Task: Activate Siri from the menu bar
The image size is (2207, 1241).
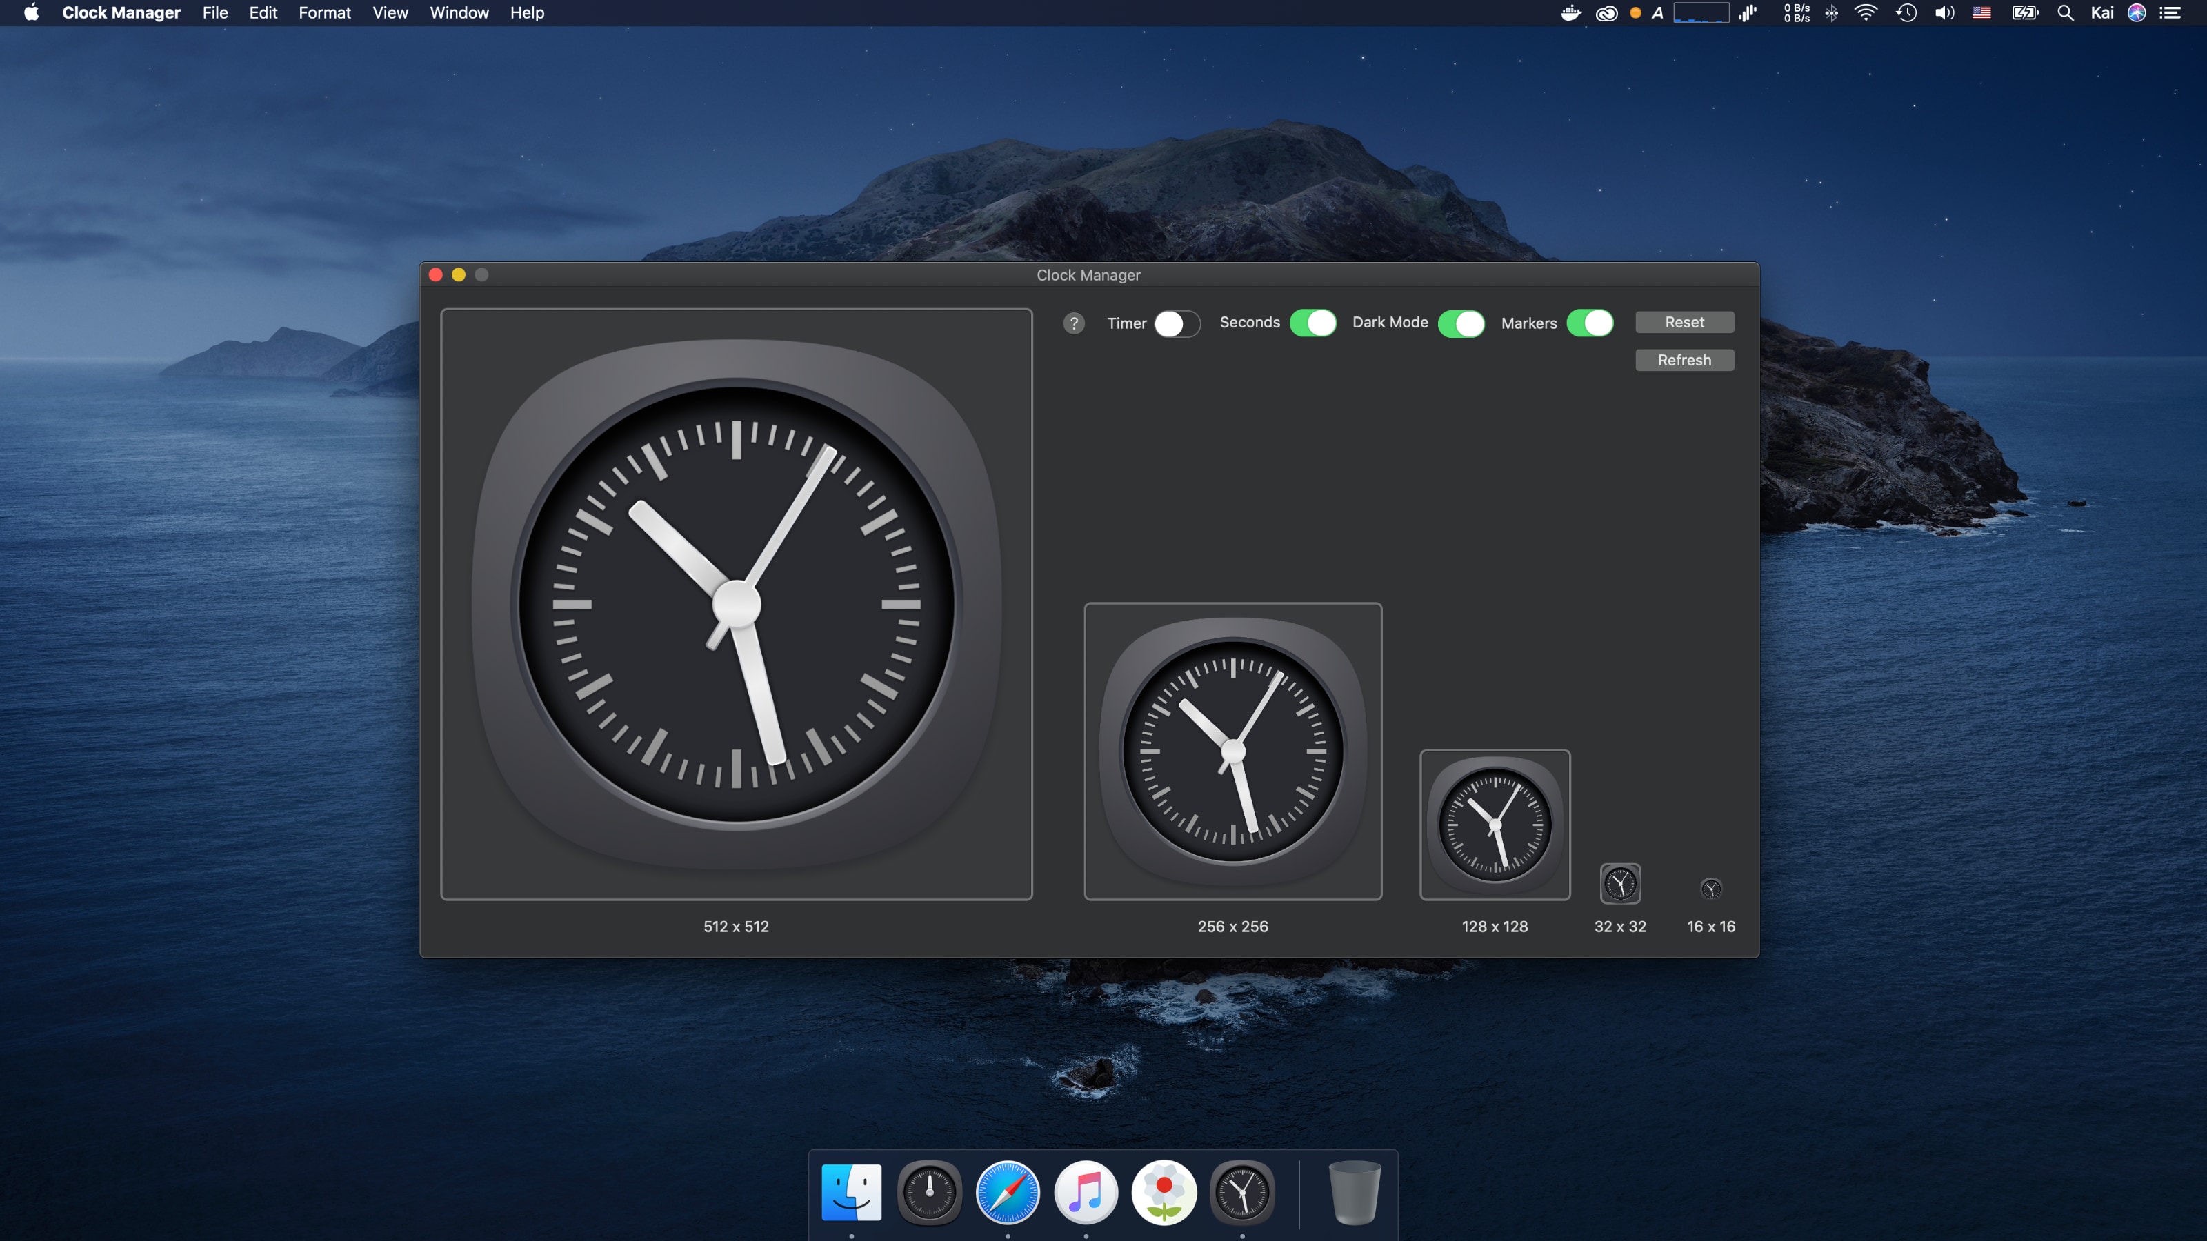Action: point(2137,13)
